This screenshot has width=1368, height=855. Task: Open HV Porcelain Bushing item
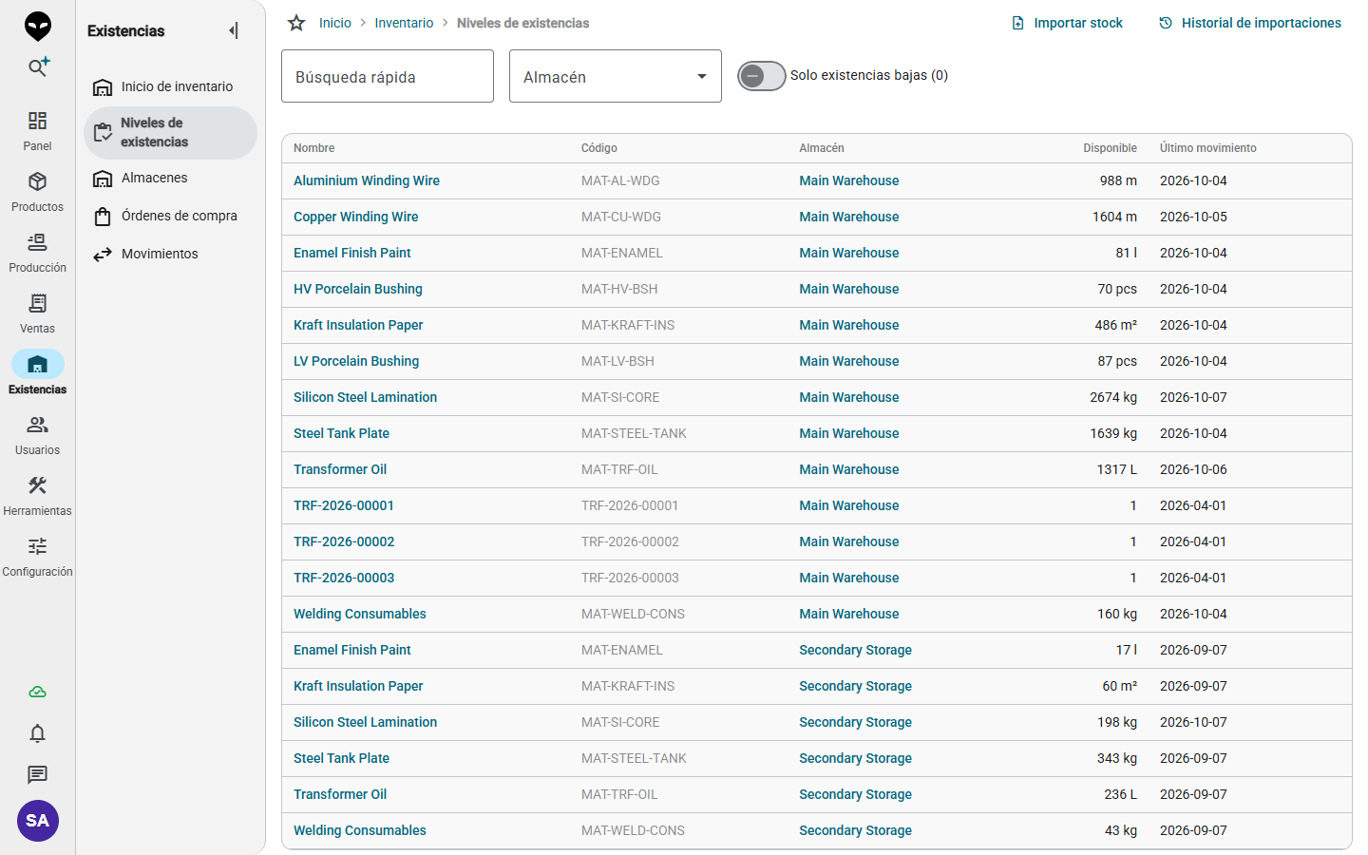coord(358,289)
